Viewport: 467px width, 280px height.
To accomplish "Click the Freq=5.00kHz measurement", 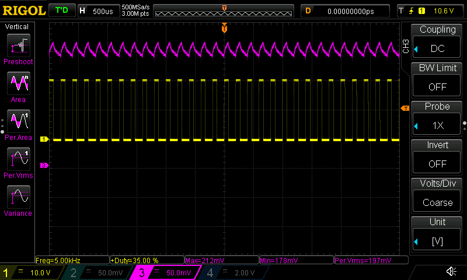I will [x=72, y=260].
